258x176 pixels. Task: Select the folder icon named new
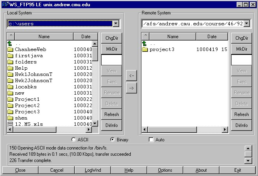(x=10, y=93)
